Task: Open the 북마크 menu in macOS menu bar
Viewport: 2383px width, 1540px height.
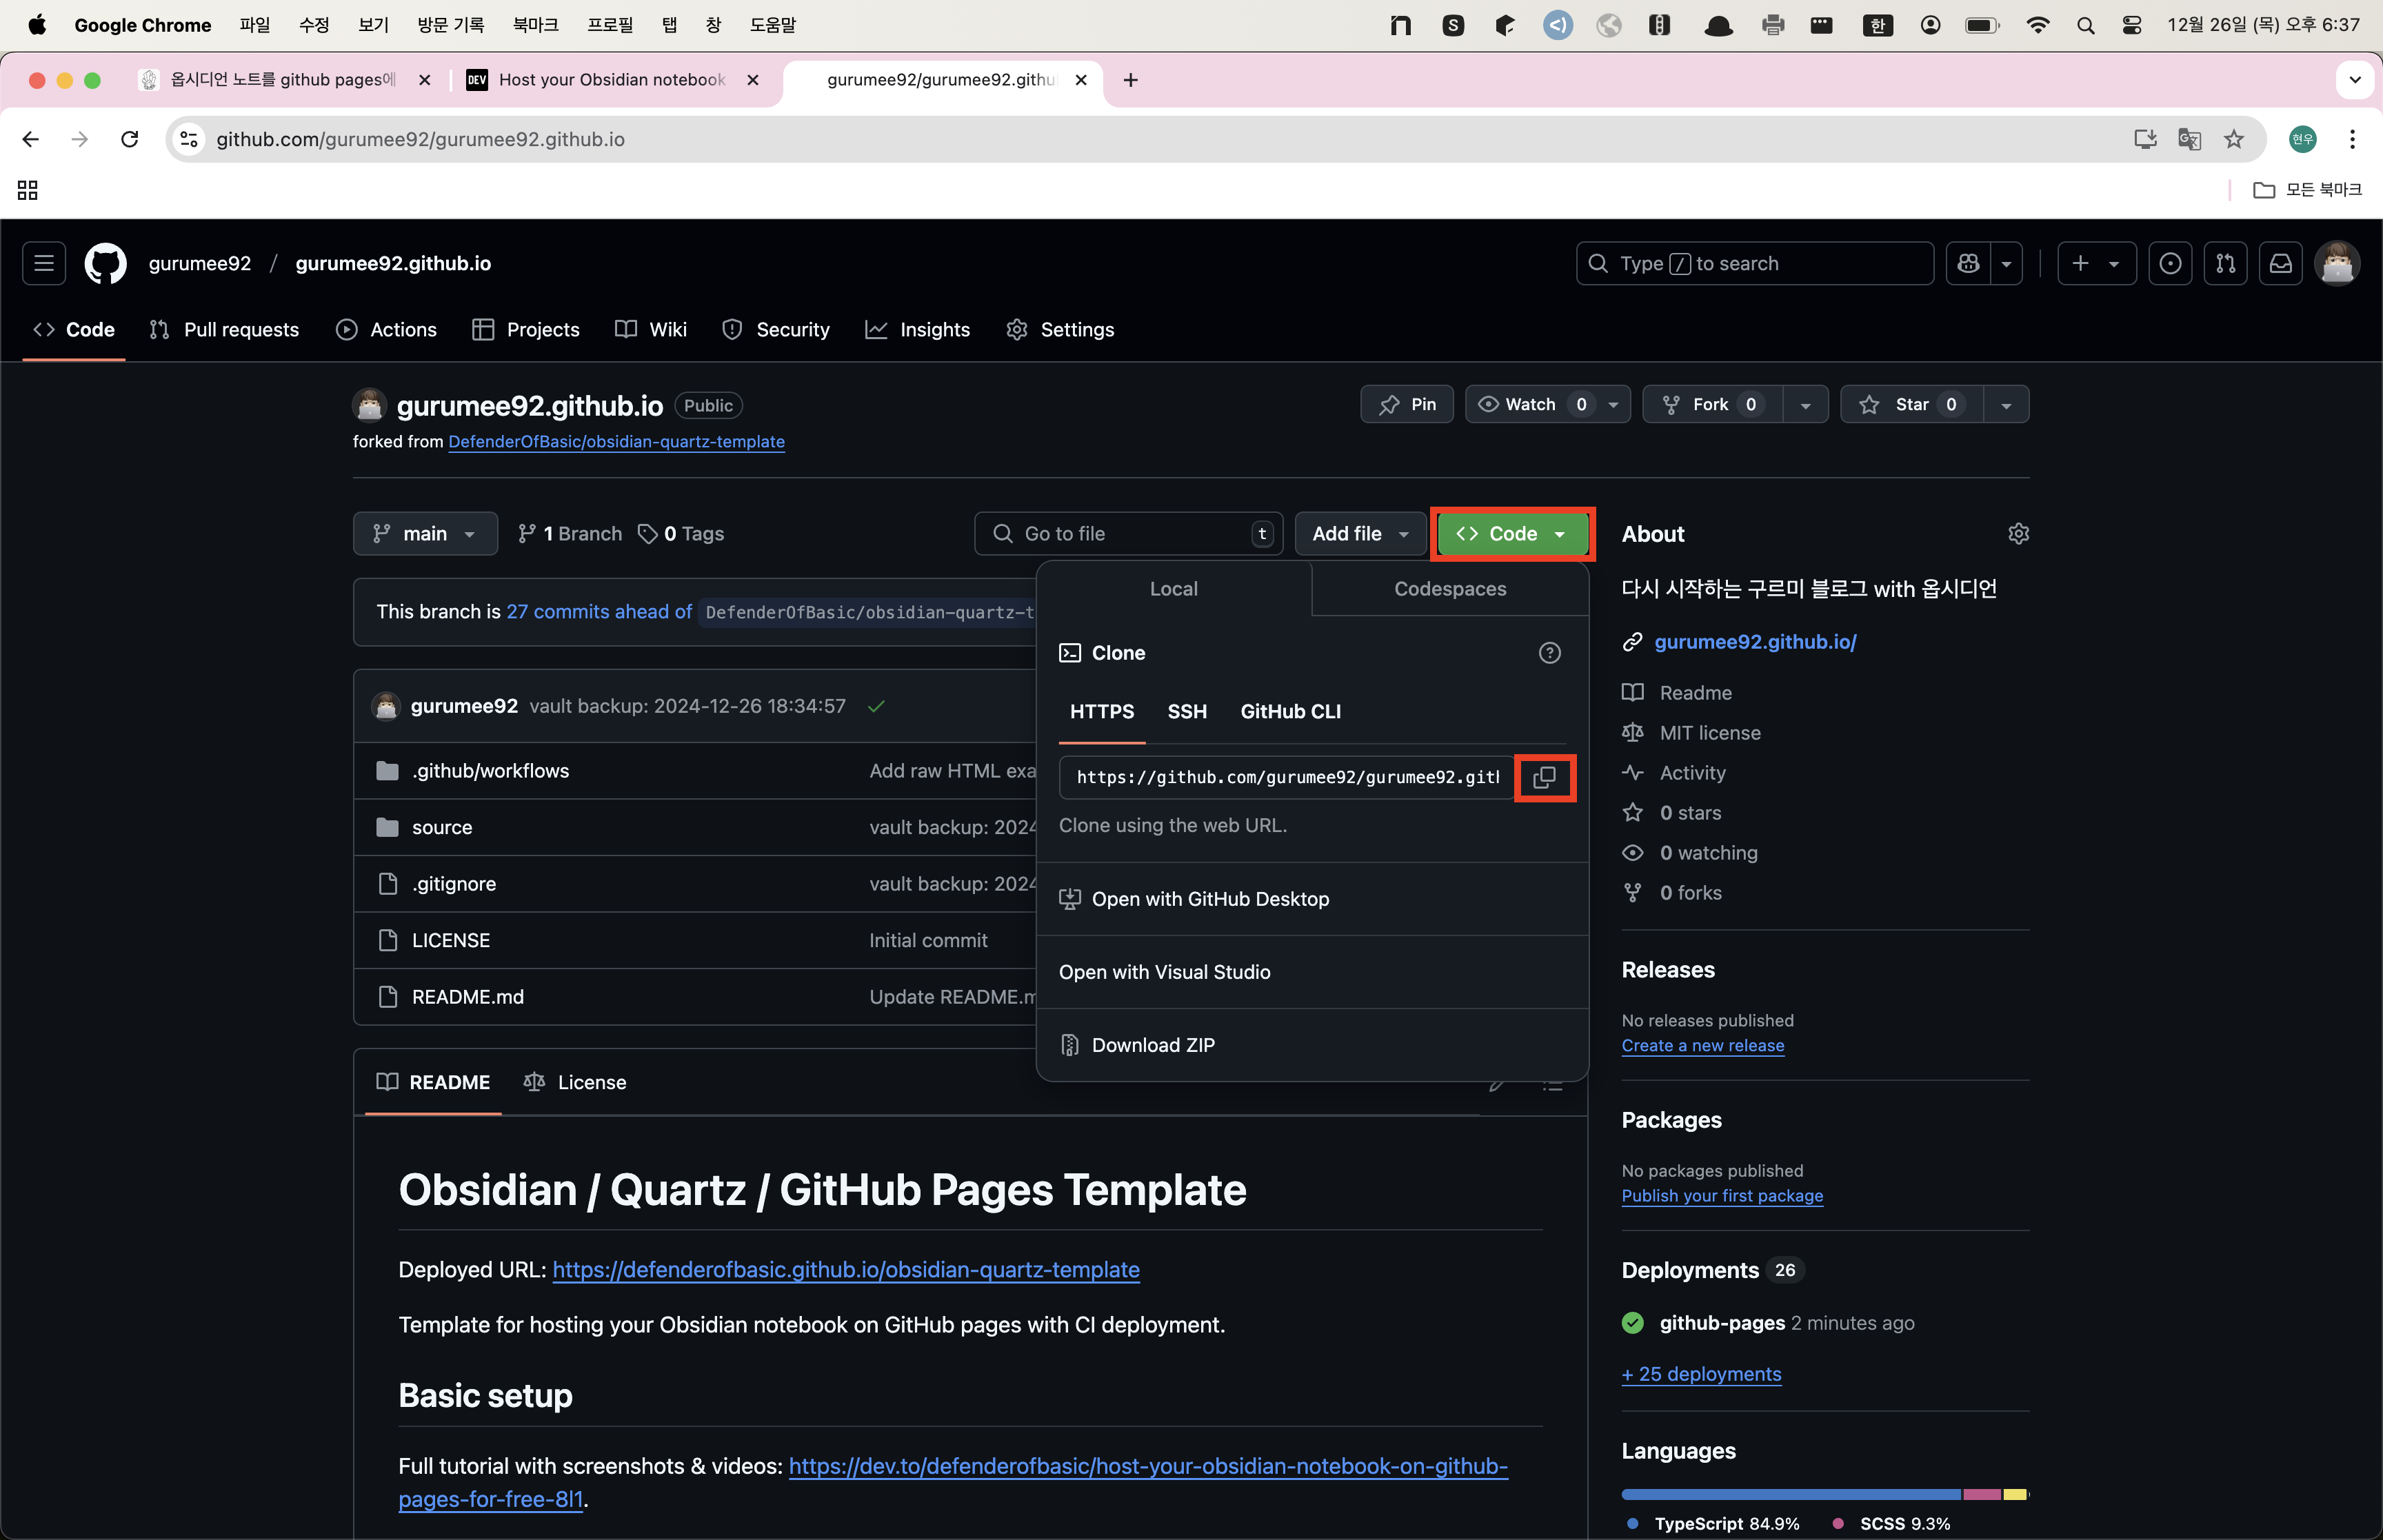Action: coord(535,25)
